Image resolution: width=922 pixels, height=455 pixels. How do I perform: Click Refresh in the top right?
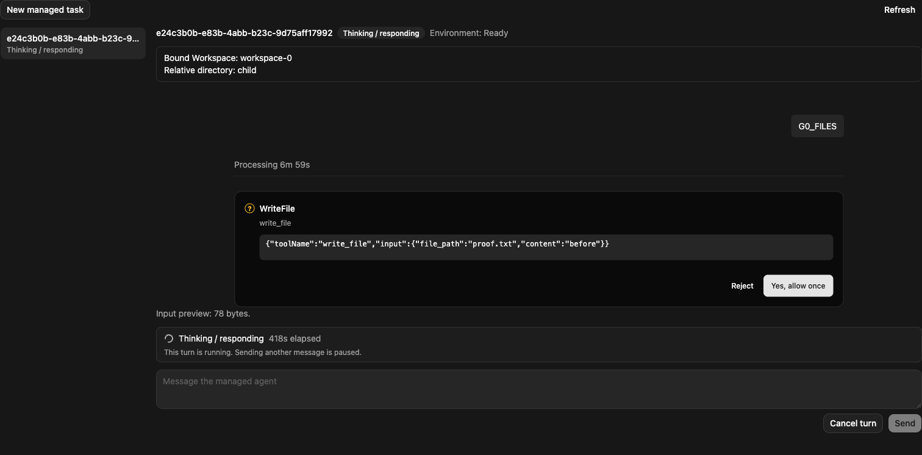[x=899, y=10]
